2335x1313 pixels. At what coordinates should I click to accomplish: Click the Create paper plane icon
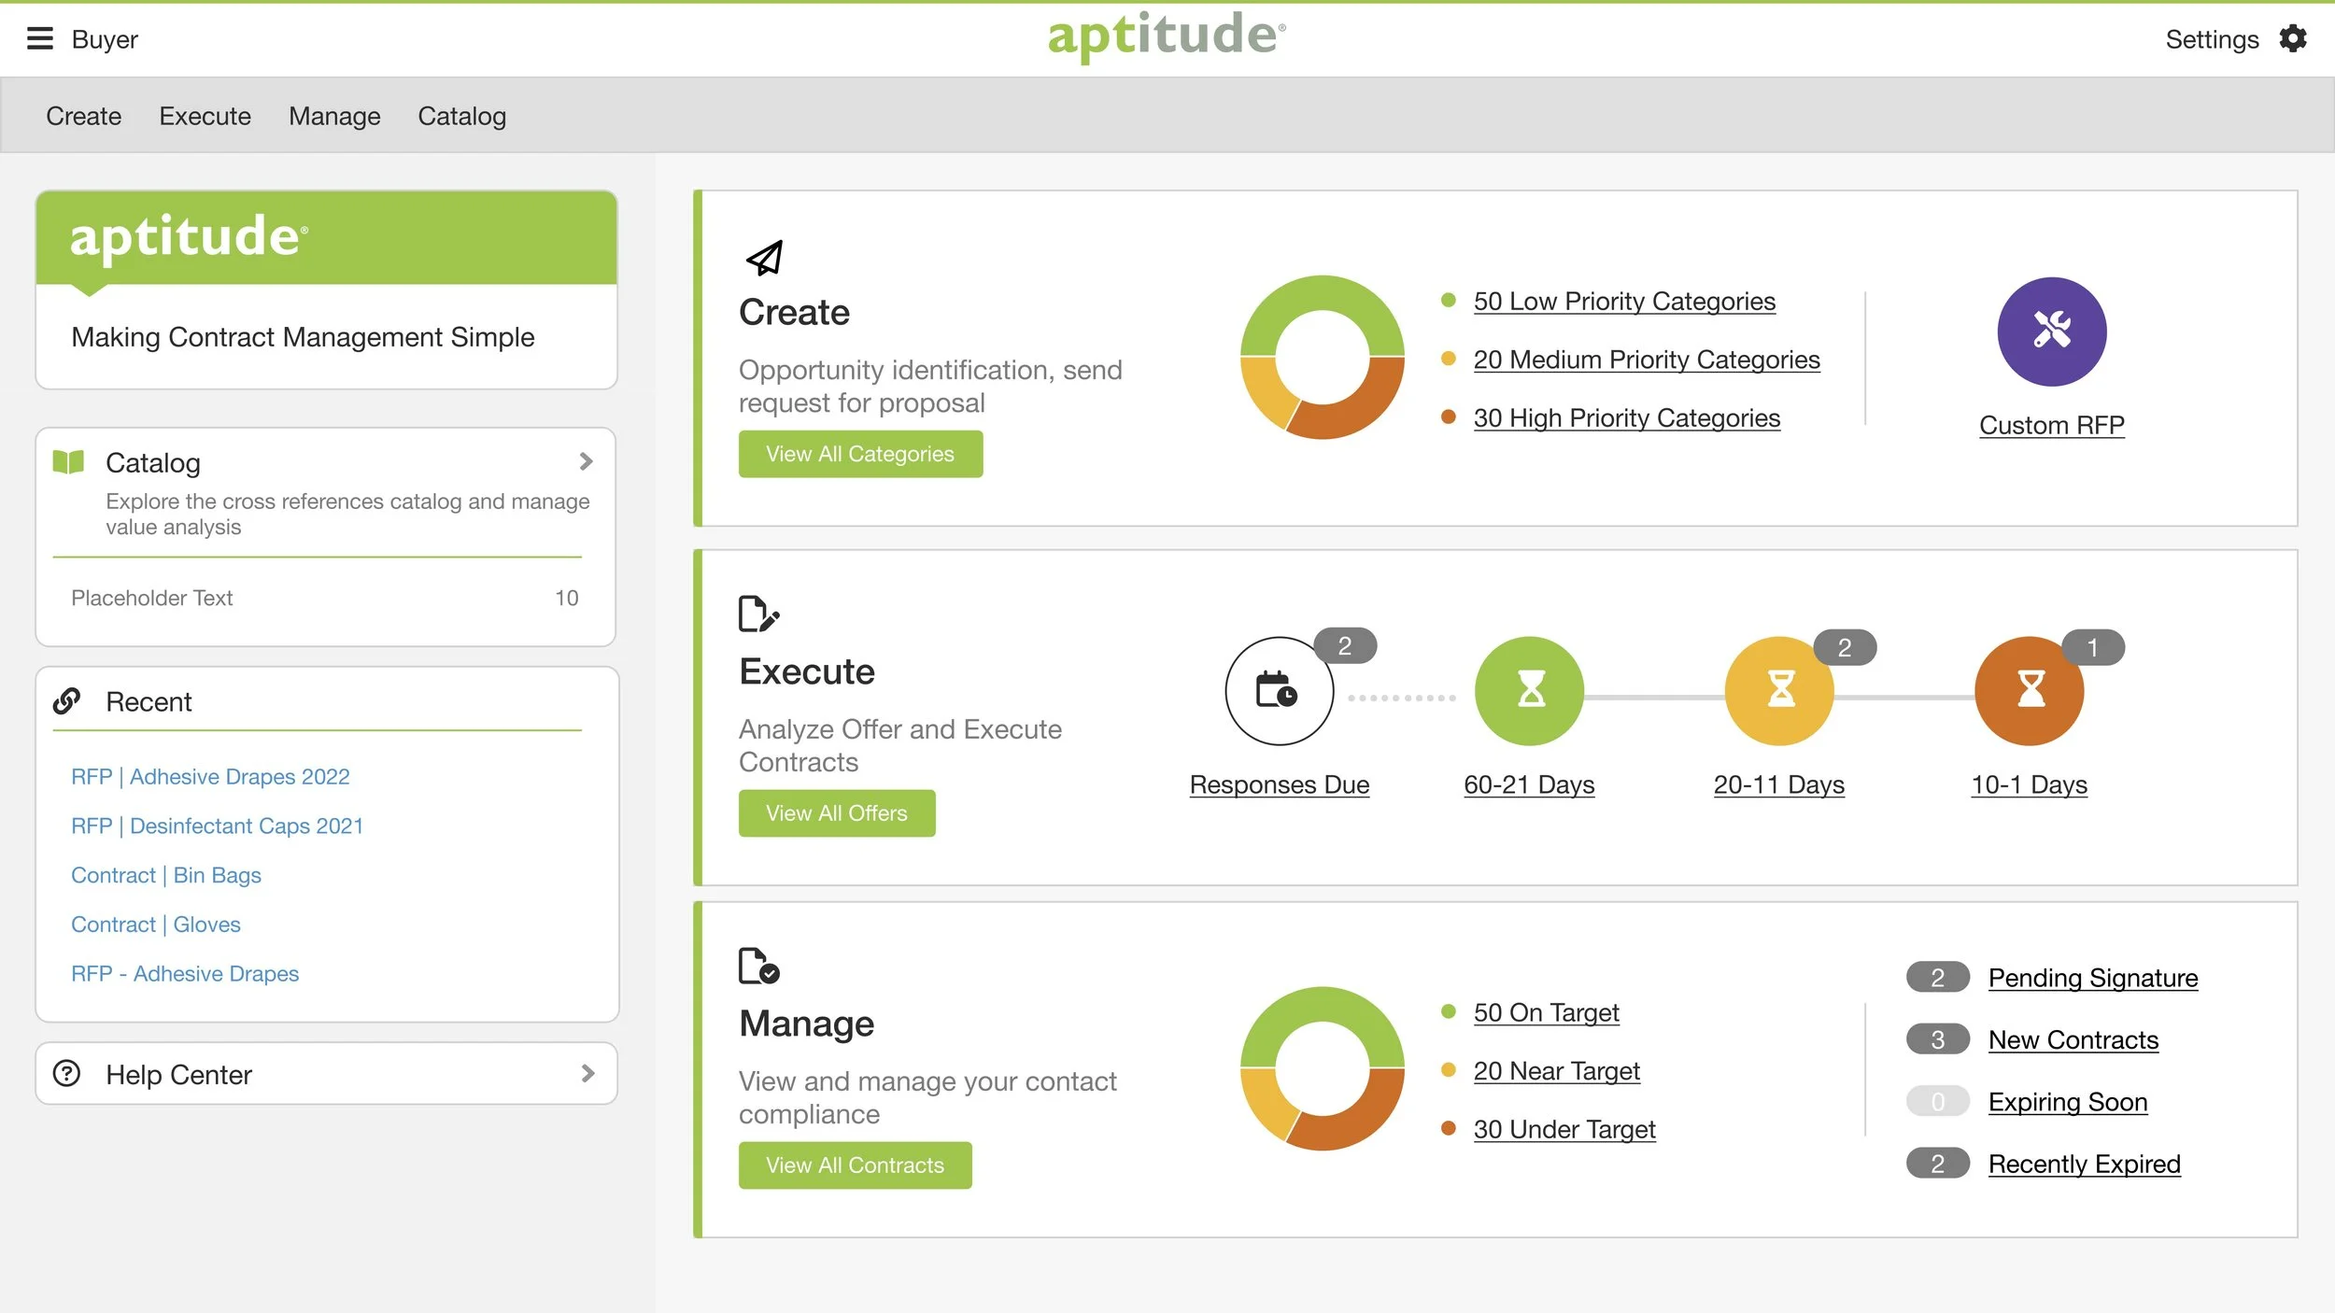coord(764,259)
